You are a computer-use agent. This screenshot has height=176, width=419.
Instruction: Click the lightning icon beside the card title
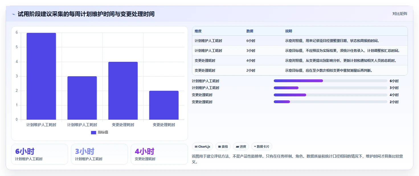click(x=14, y=14)
